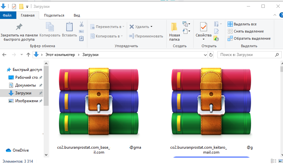Expand the address bar history dropdown

[x=205, y=55]
